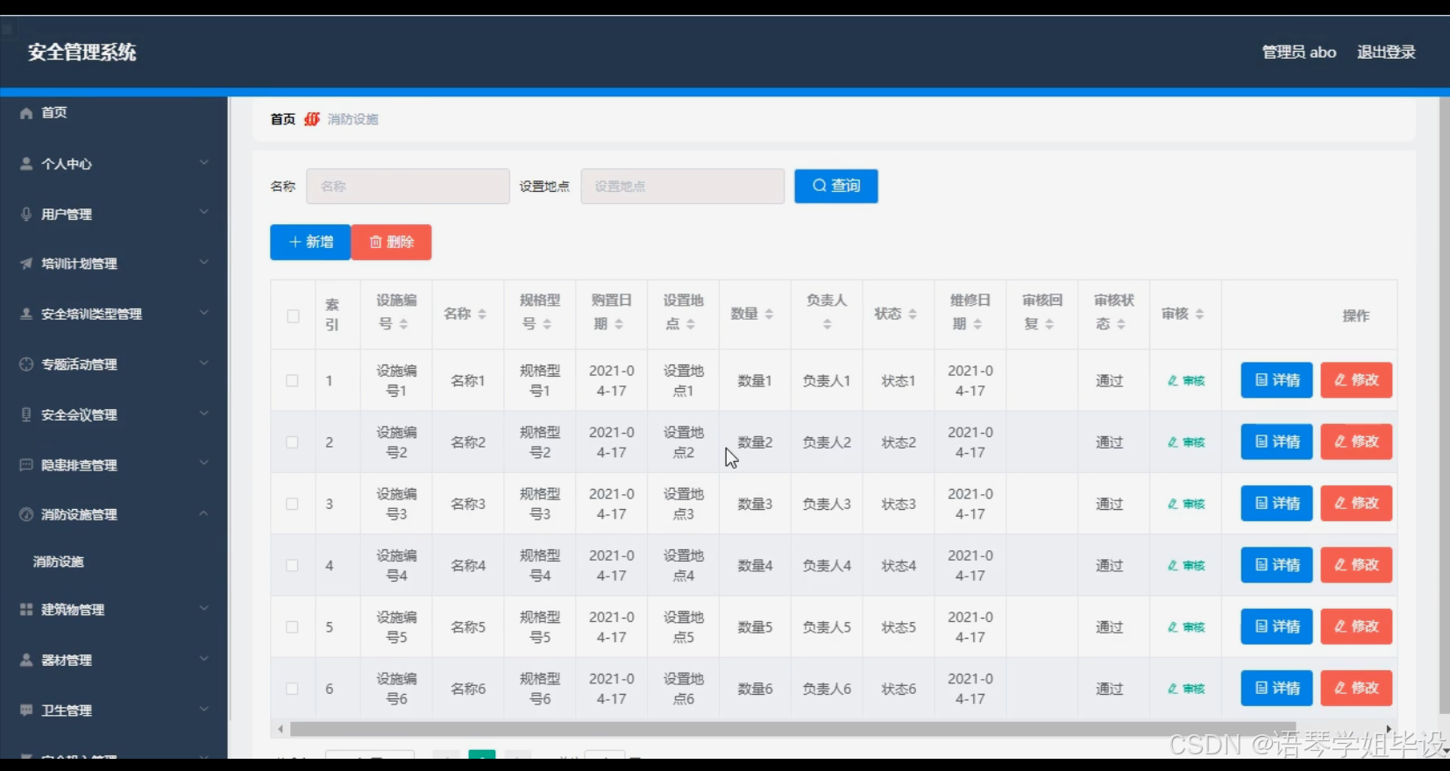Expand the 安全会议管理 chevron
Image resolution: width=1450 pixels, height=771 pixels.
[203, 413]
